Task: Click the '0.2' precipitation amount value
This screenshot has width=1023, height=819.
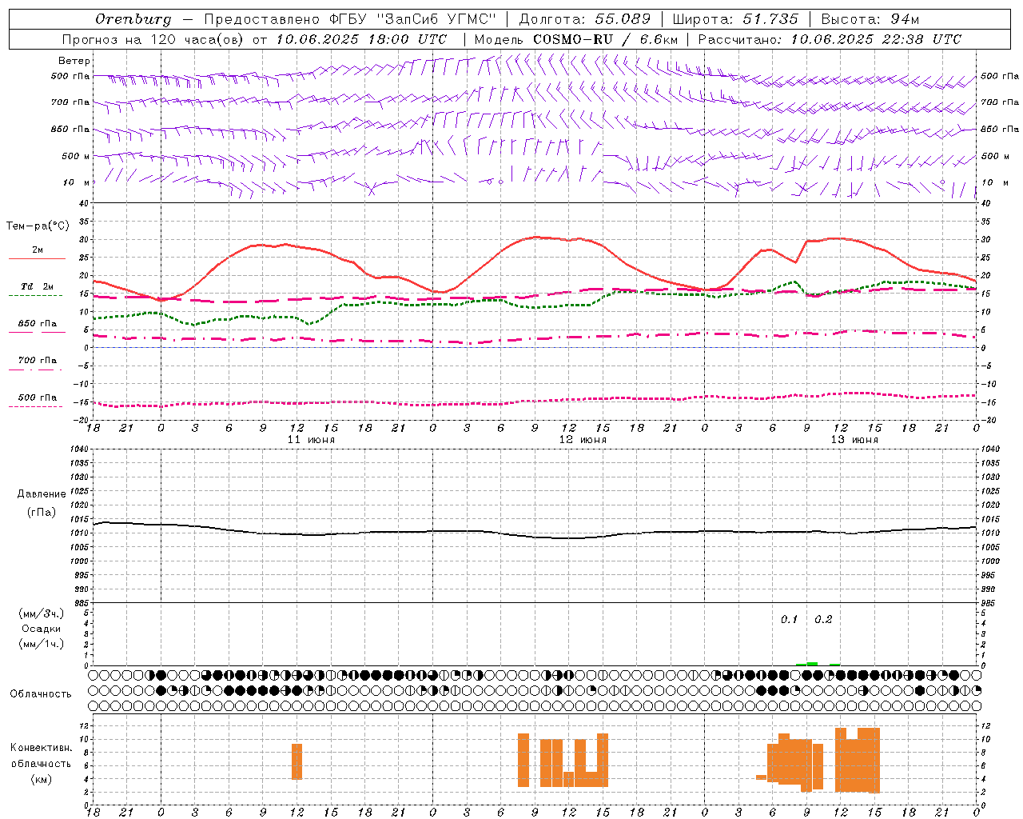Action: pos(823,620)
